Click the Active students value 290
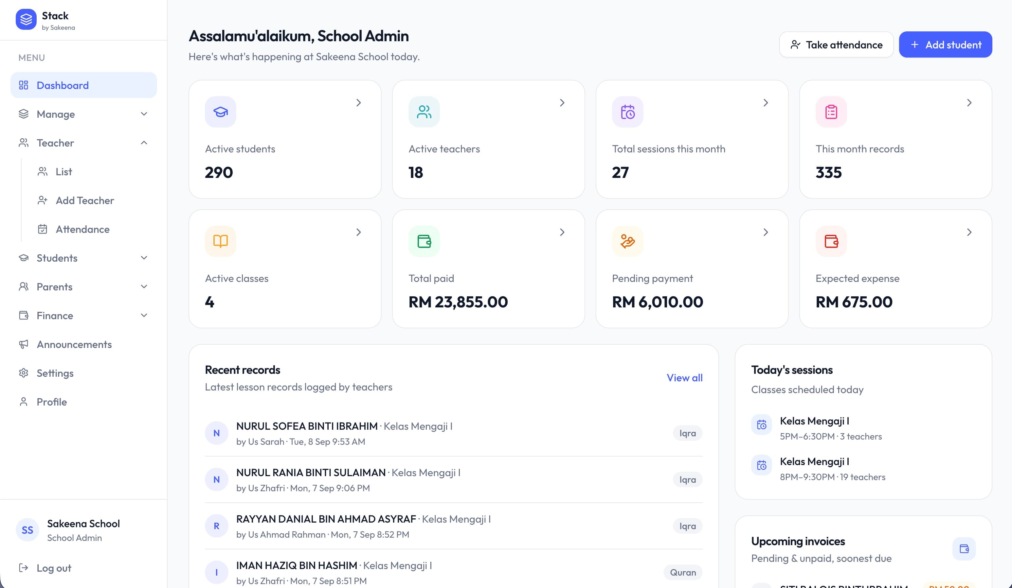 pyautogui.click(x=219, y=173)
